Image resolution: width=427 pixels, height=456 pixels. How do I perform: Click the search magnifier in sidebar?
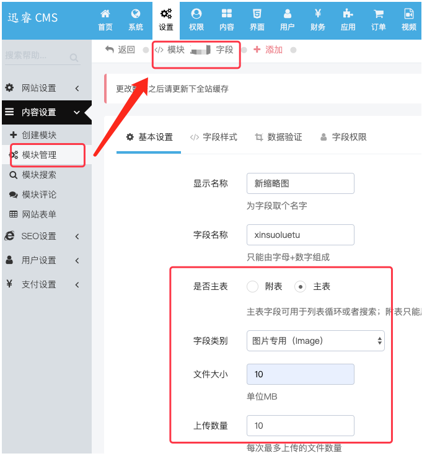(x=74, y=58)
